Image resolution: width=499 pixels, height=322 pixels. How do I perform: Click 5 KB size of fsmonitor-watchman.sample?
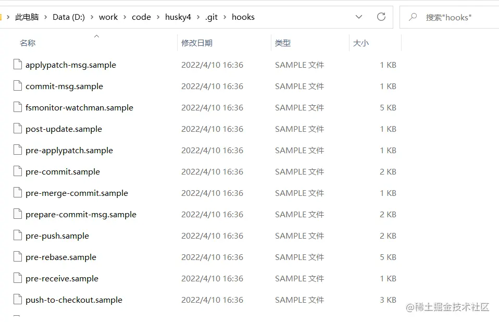click(388, 107)
